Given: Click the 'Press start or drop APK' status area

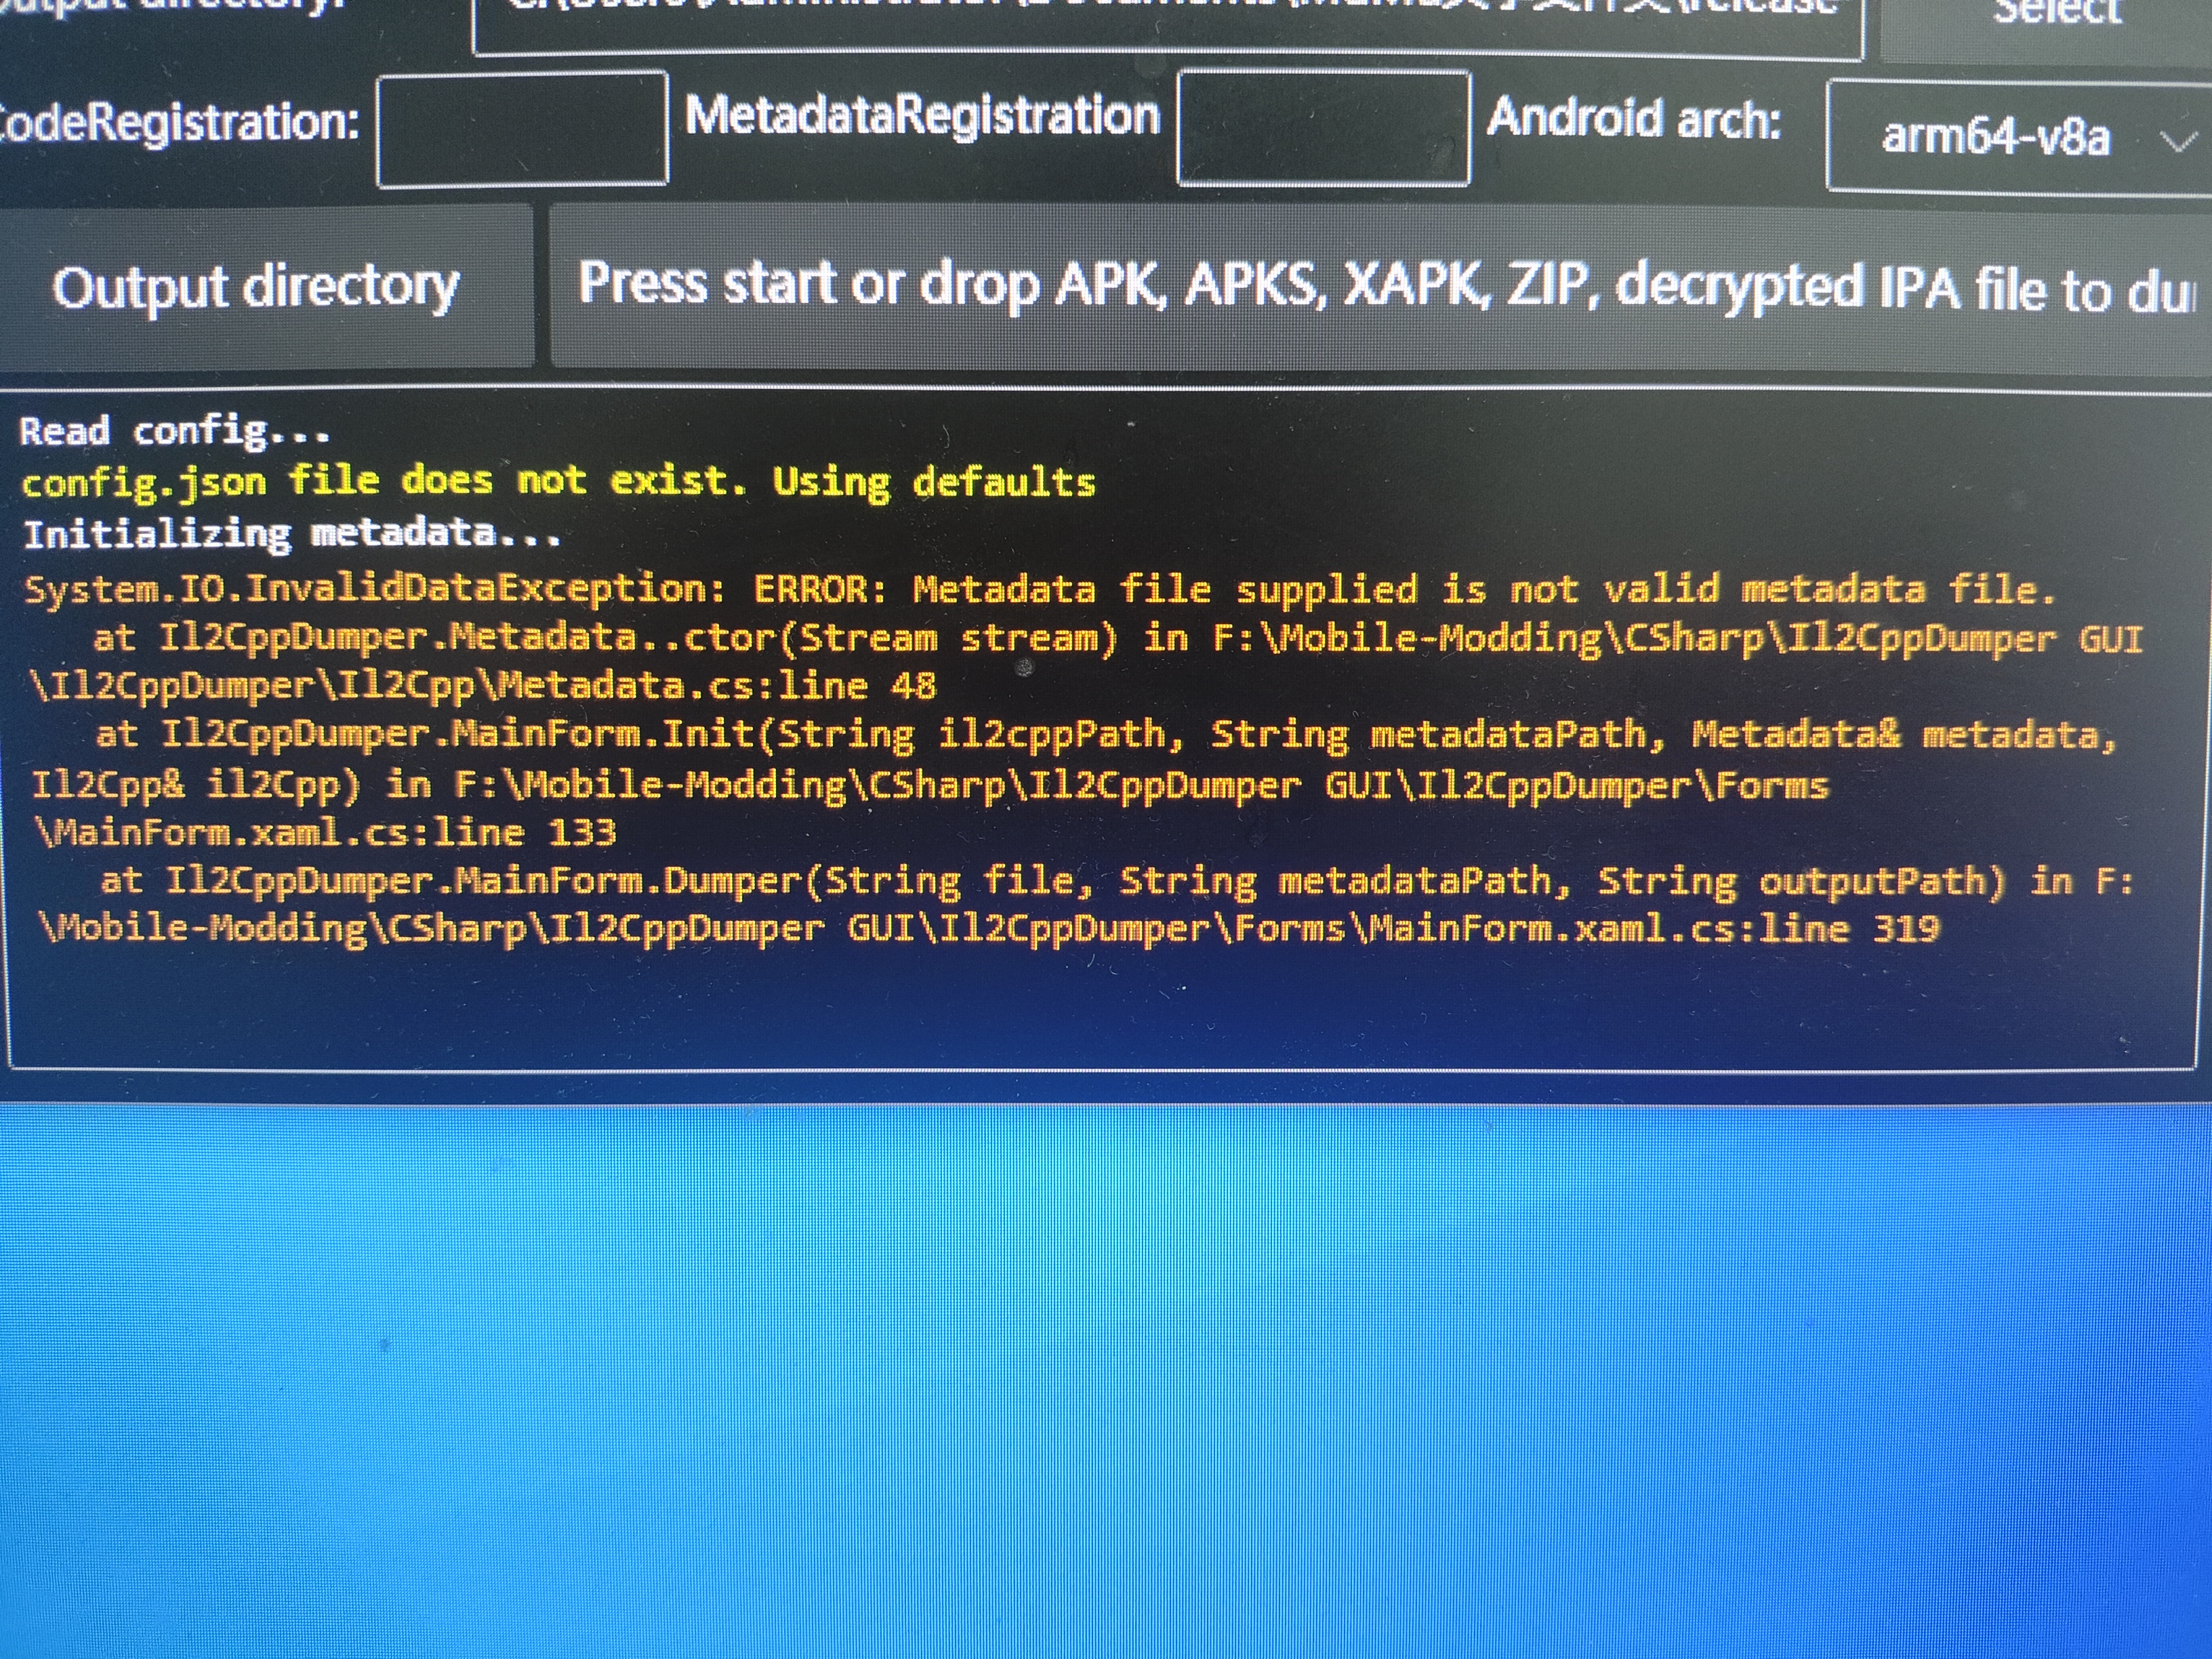Looking at the screenshot, I should [1380, 285].
